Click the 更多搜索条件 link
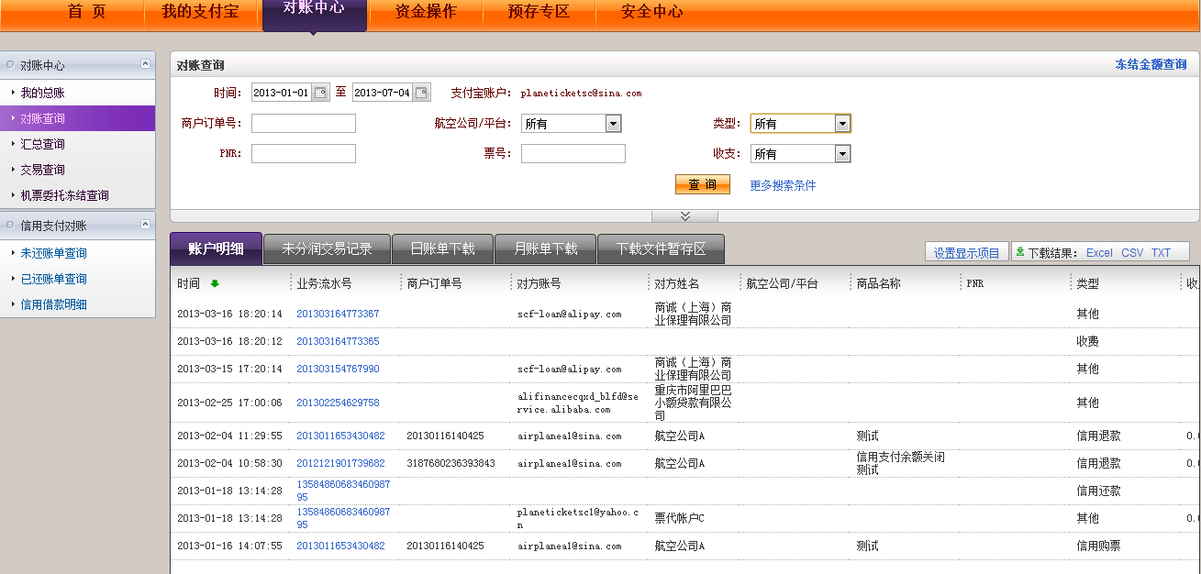The width and height of the screenshot is (1201, 574). coord(783,186)
